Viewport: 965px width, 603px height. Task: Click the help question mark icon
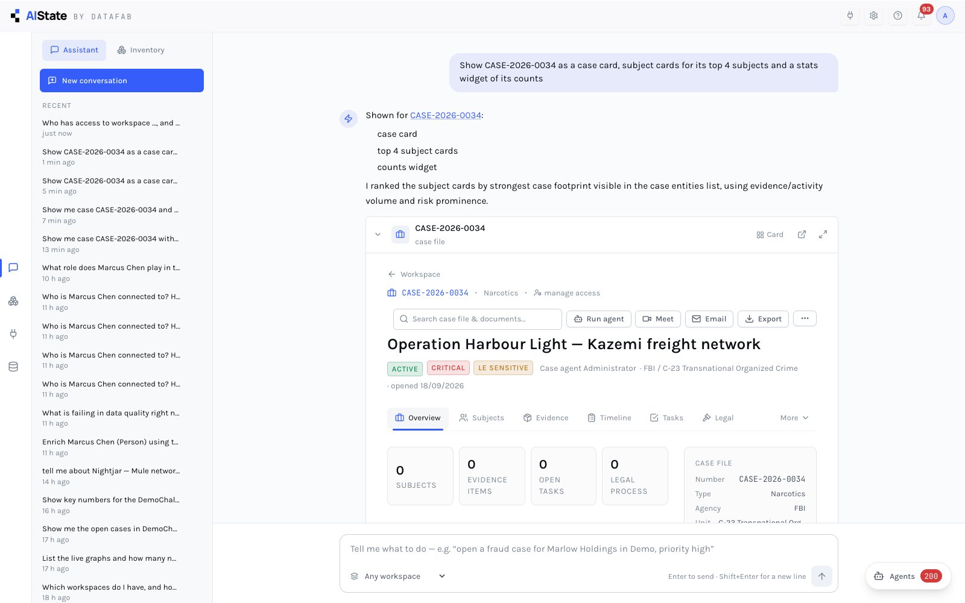tap(897, 16)
